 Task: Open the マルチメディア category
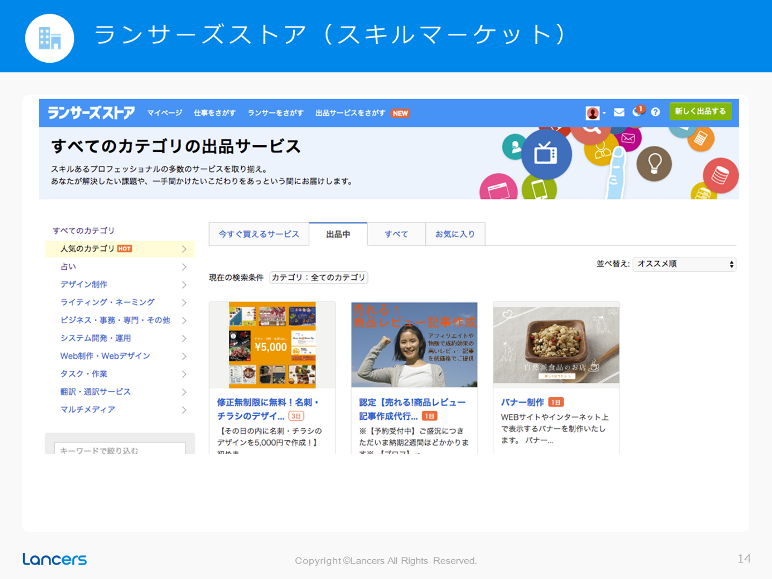coord(87,410)
